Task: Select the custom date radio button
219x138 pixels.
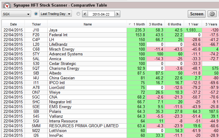Action: coord(78,14)
